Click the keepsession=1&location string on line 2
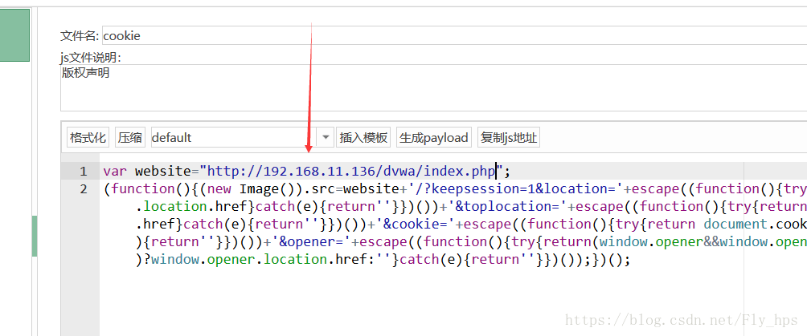807x336 pixels. click(516, 188)
